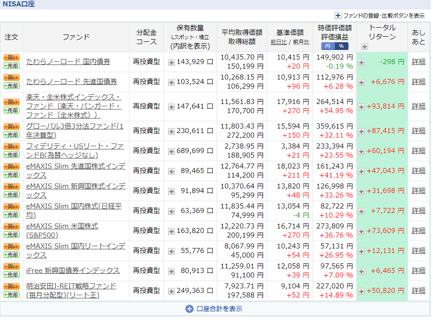Viewport: 433px width, 322px height.
Task: Click 買い button for たわらノーロード 国内債券
Action: click(x=11, y=57)
